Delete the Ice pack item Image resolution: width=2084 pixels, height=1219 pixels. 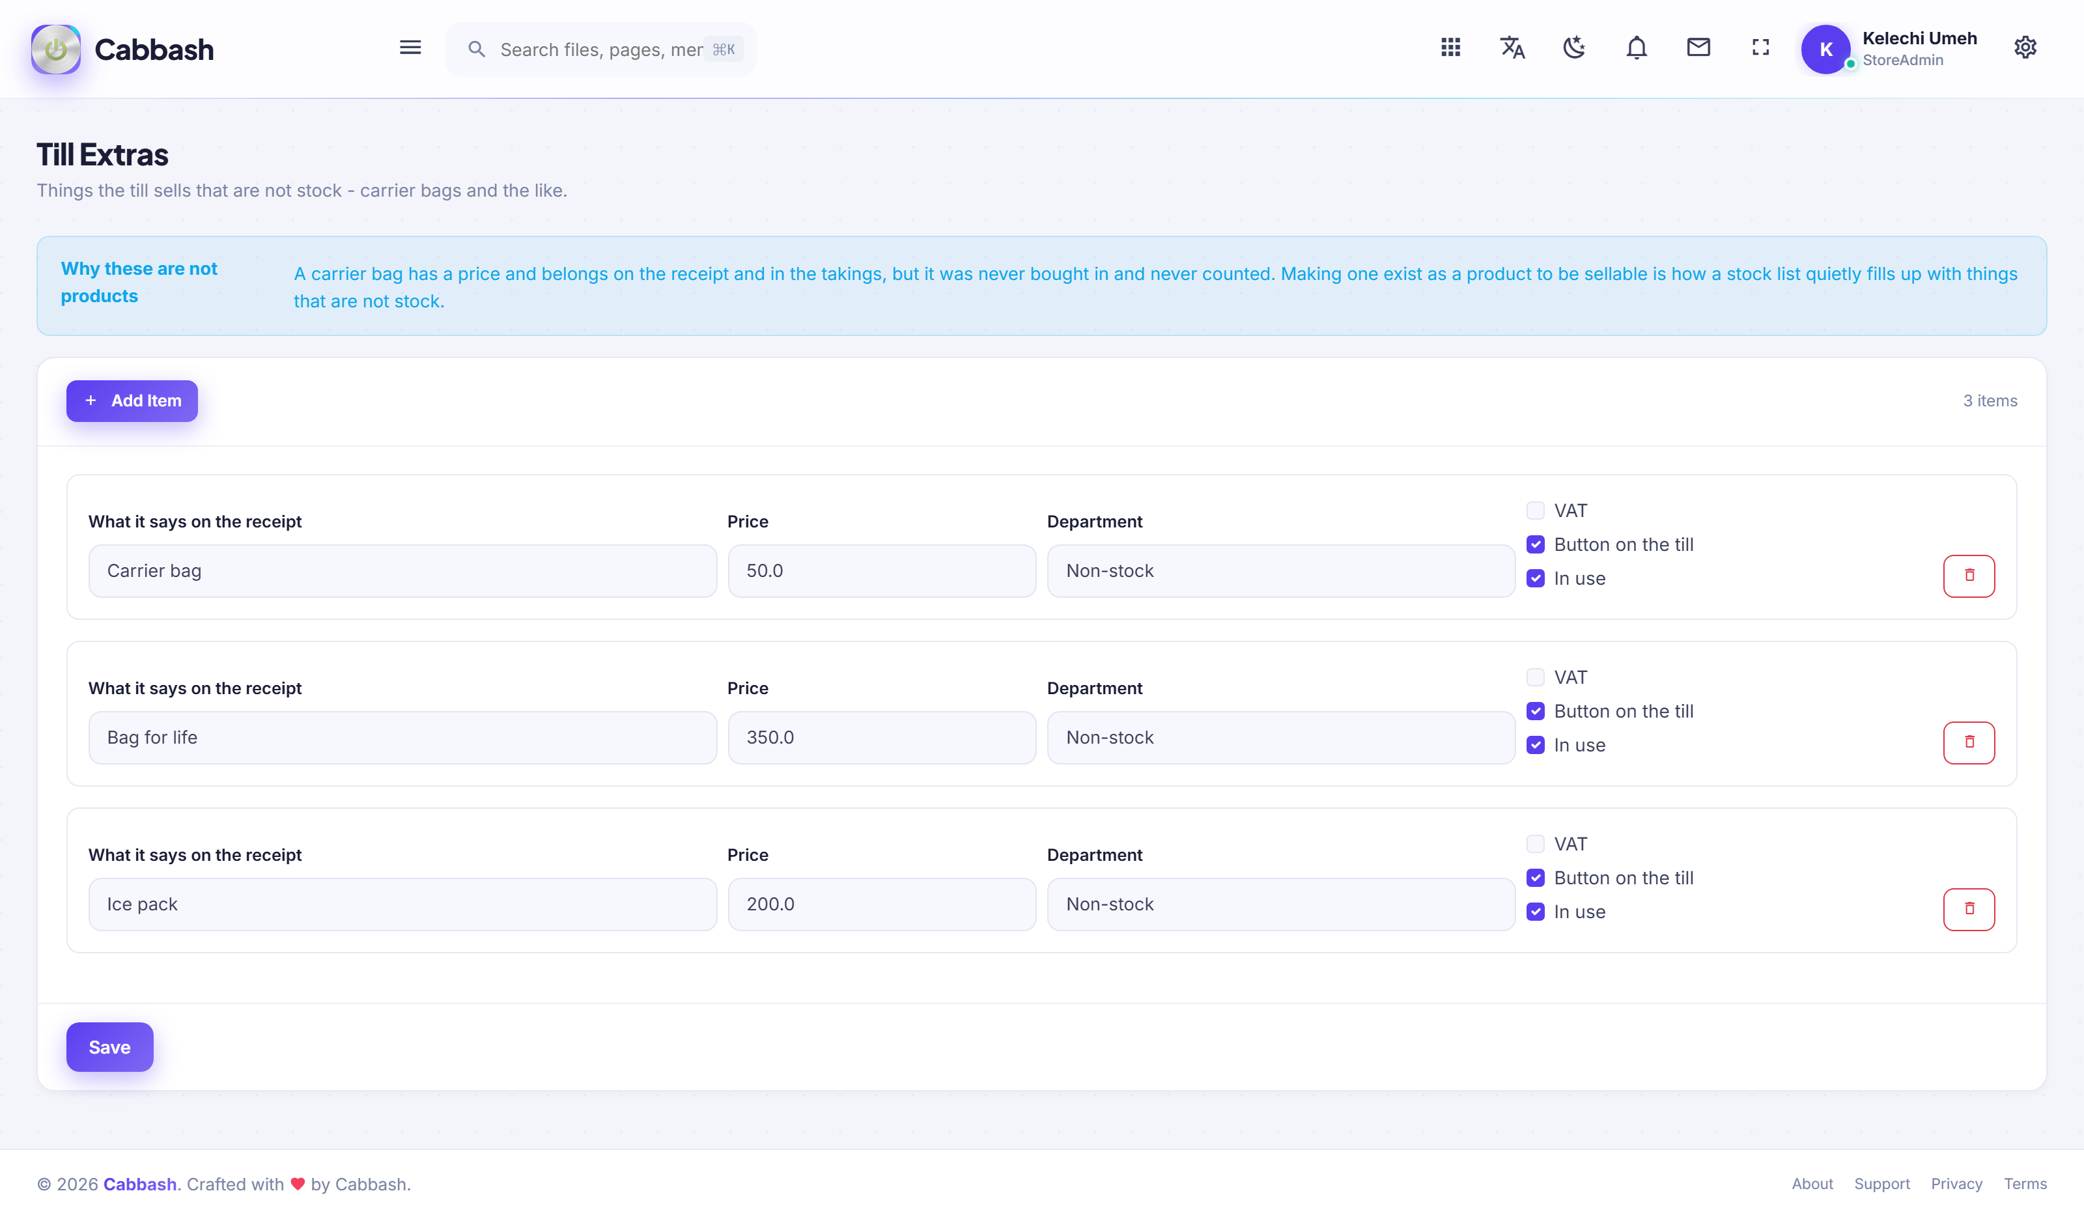pyautogui.click(x=1969, y=910)
